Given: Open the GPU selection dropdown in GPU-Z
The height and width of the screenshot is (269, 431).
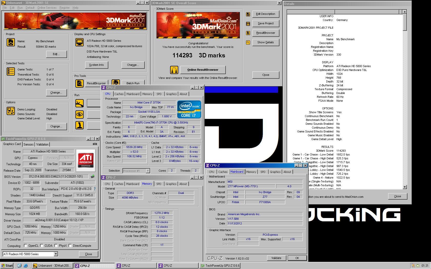Looking at the screenshot, I should (56, 254).
